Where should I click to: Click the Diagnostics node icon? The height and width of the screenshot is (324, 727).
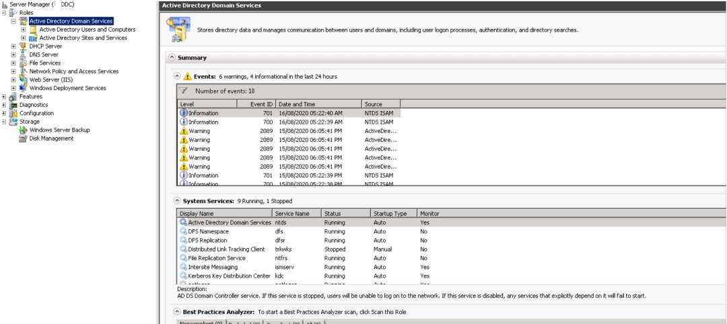coord(13,105)
